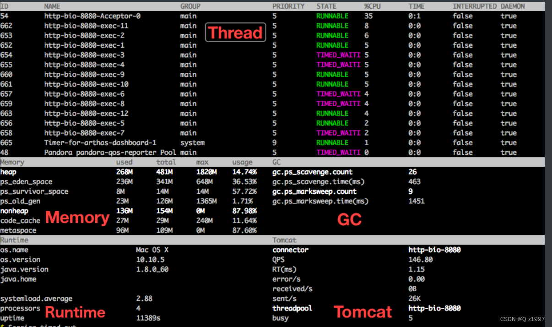Click the 35 CPU percentage value
552x327 pixels.
click(x=368, y=16)
